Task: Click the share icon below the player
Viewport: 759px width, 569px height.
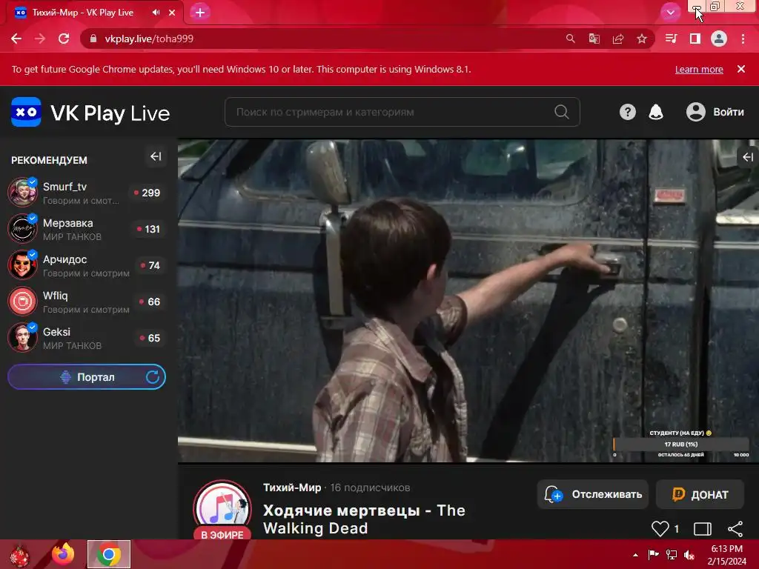Action: tap(735, 529)
